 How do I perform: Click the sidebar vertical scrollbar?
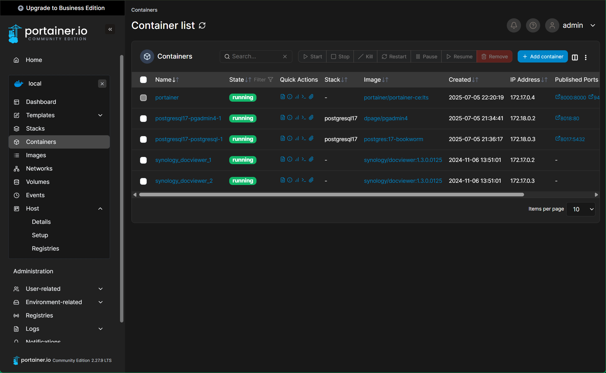point(121,189)
